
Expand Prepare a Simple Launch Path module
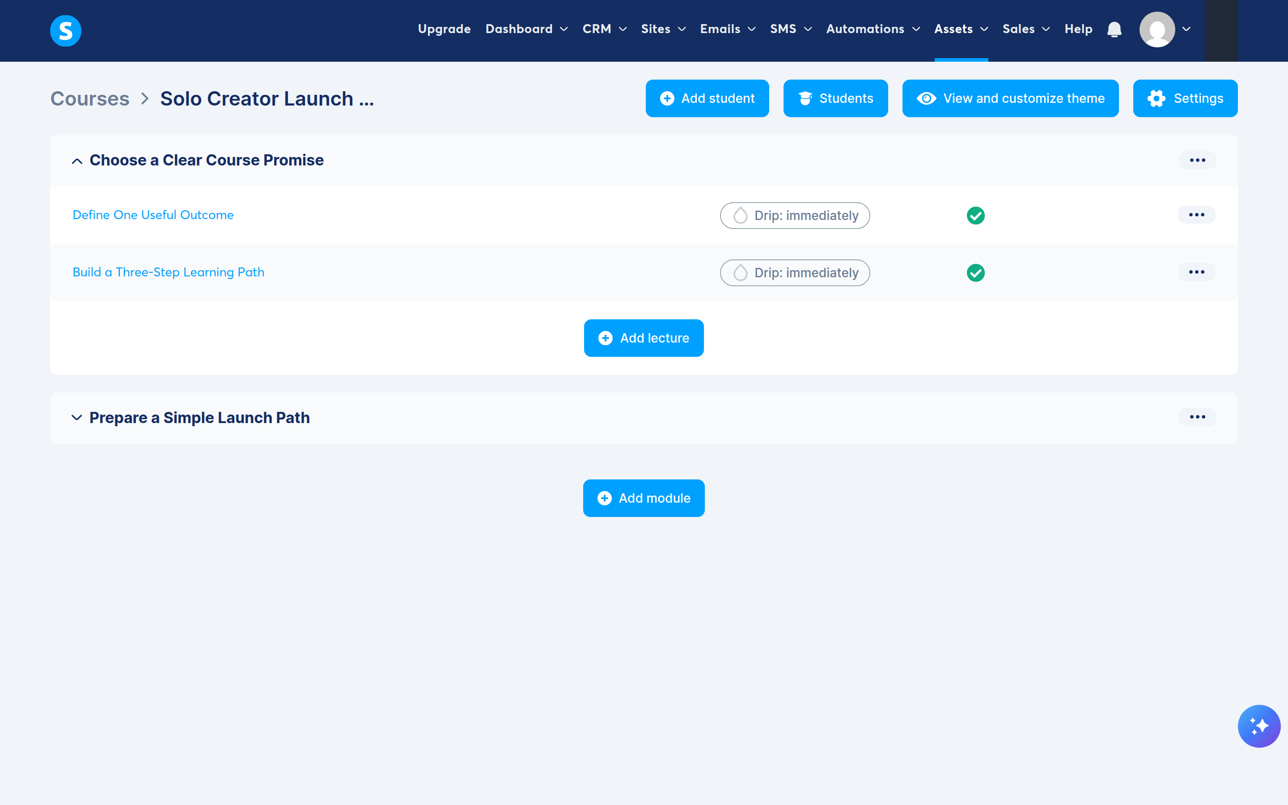pos(76,418)
